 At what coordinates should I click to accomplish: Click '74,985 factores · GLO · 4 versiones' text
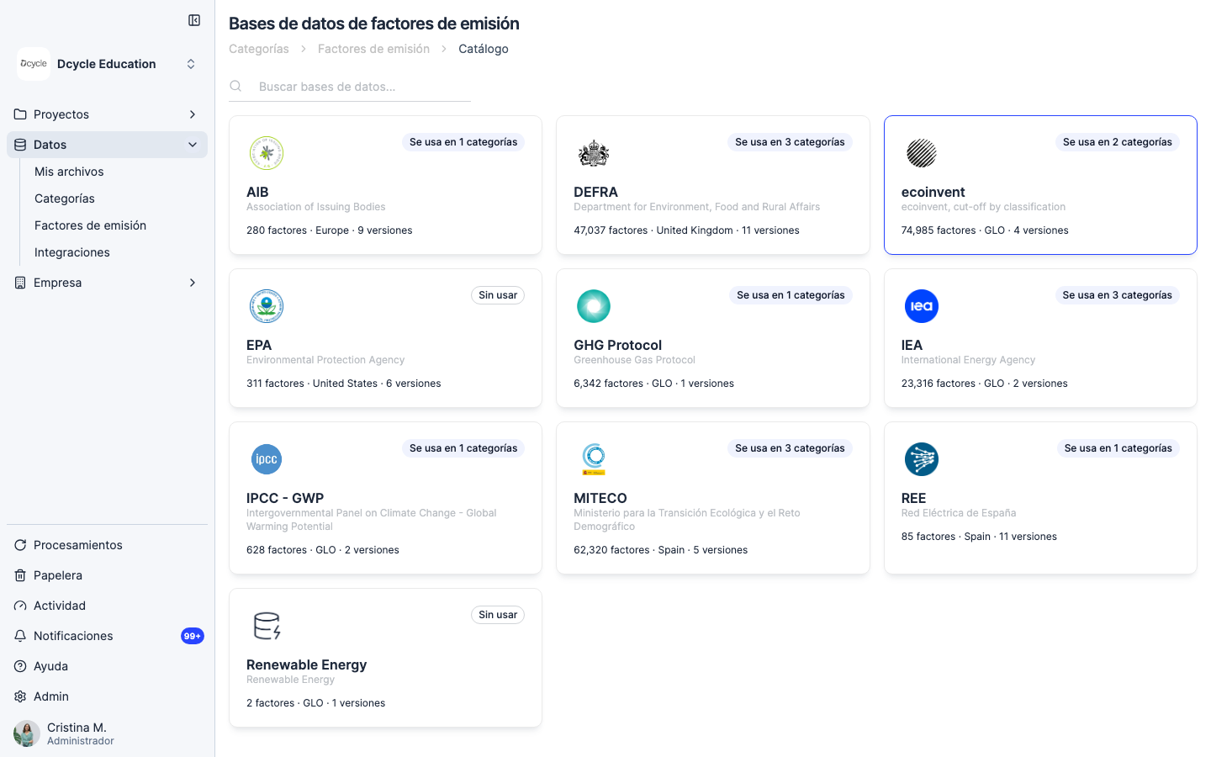tap(985, 230)
